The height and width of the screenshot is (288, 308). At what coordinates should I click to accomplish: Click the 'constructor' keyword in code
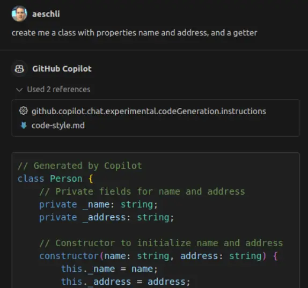pos(69,256)
